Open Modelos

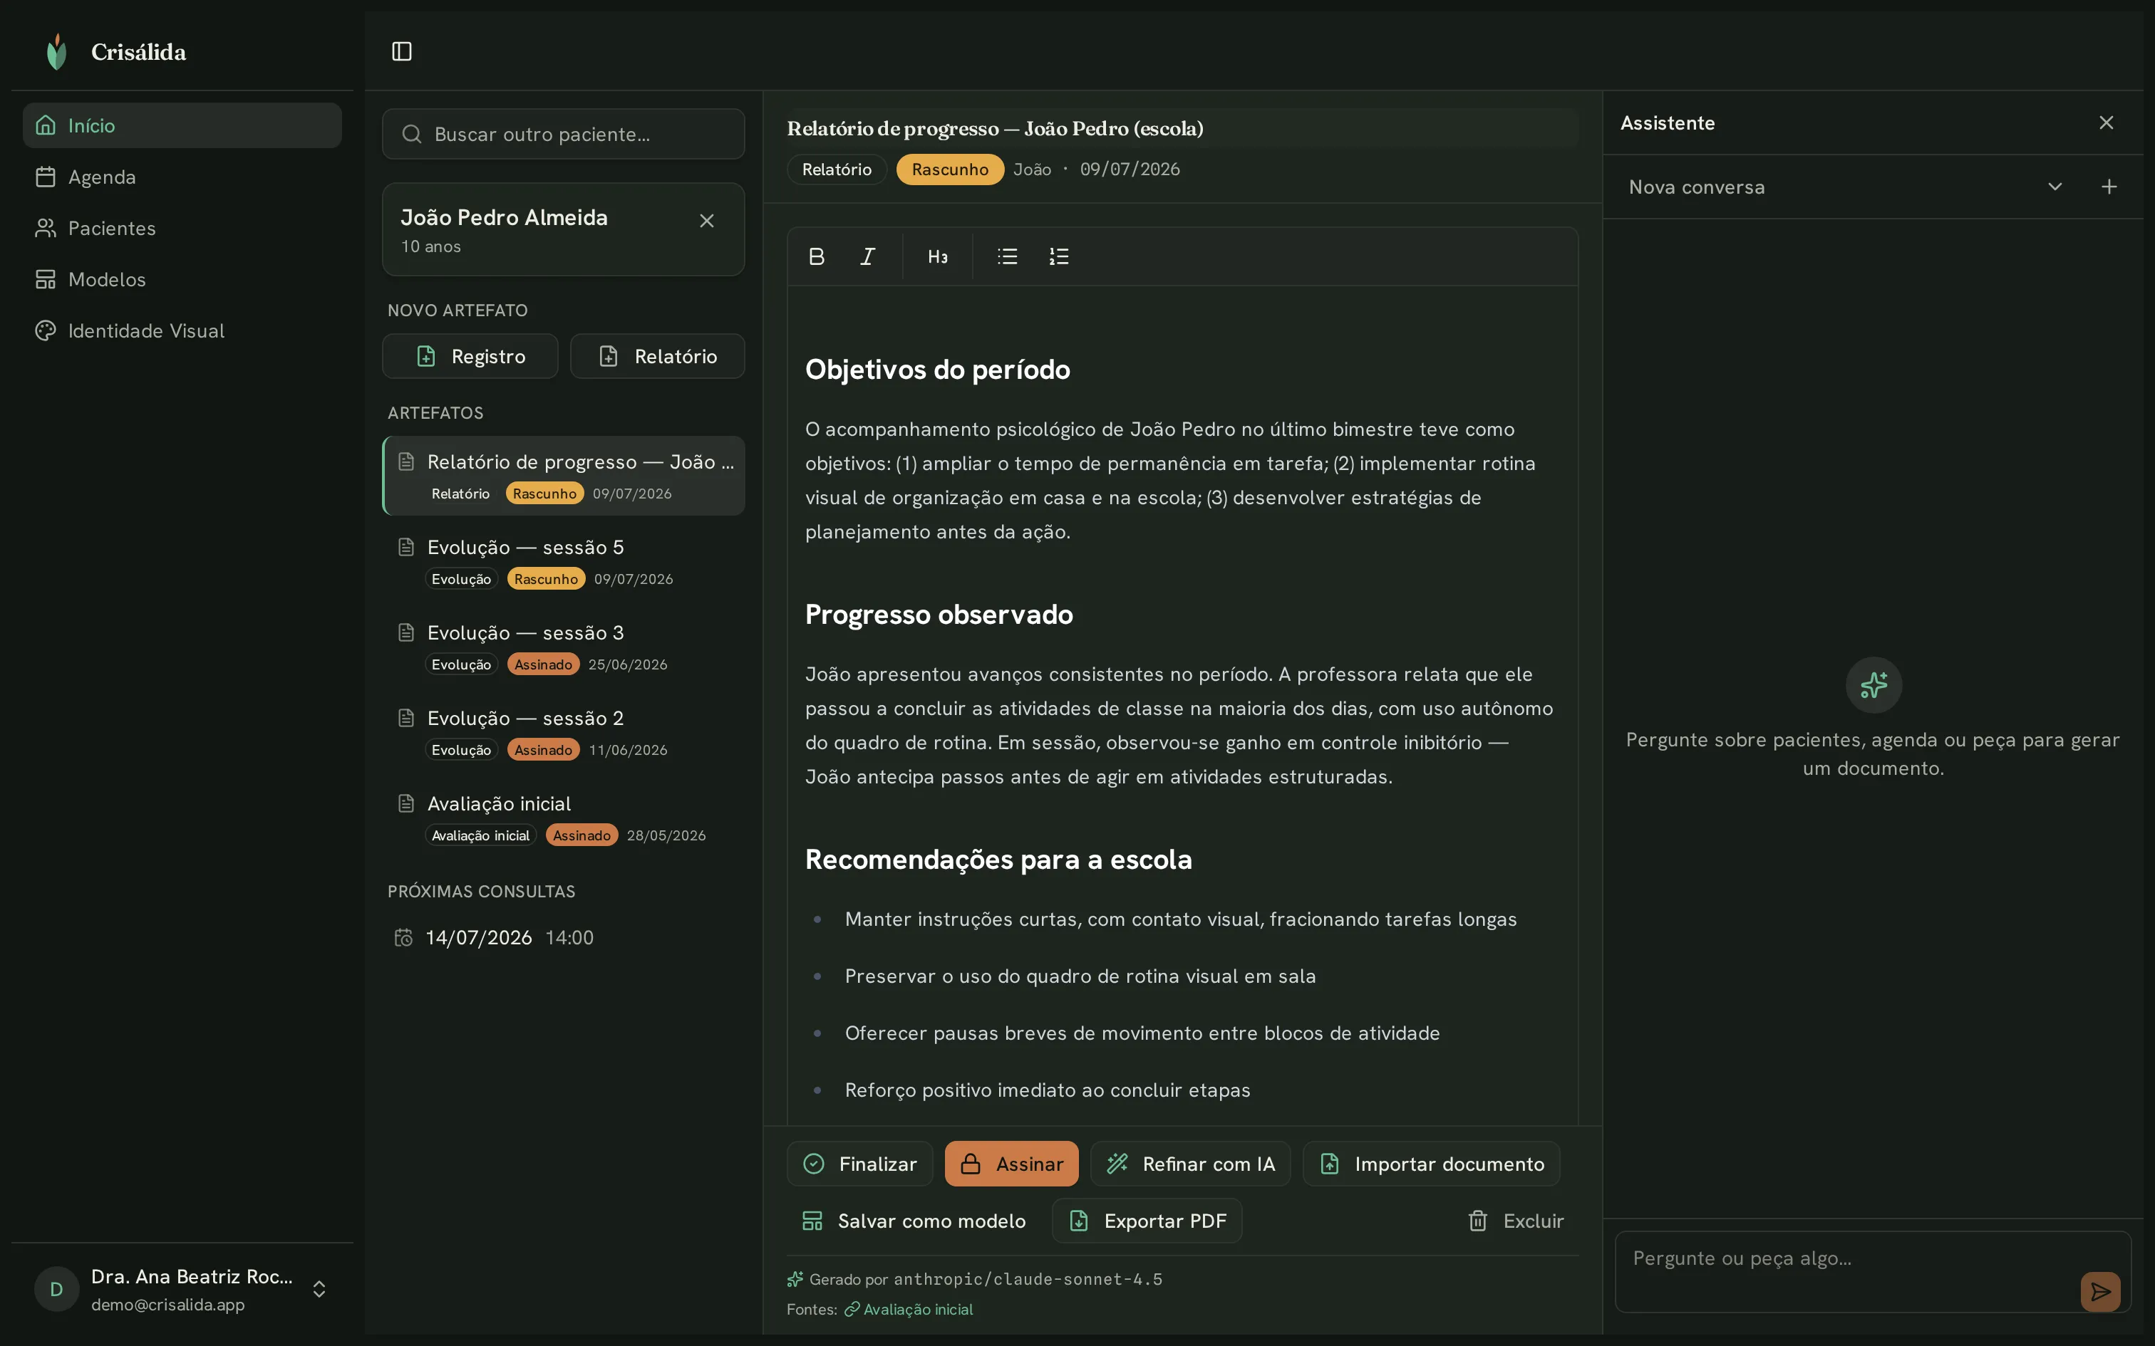coord(182,279)
